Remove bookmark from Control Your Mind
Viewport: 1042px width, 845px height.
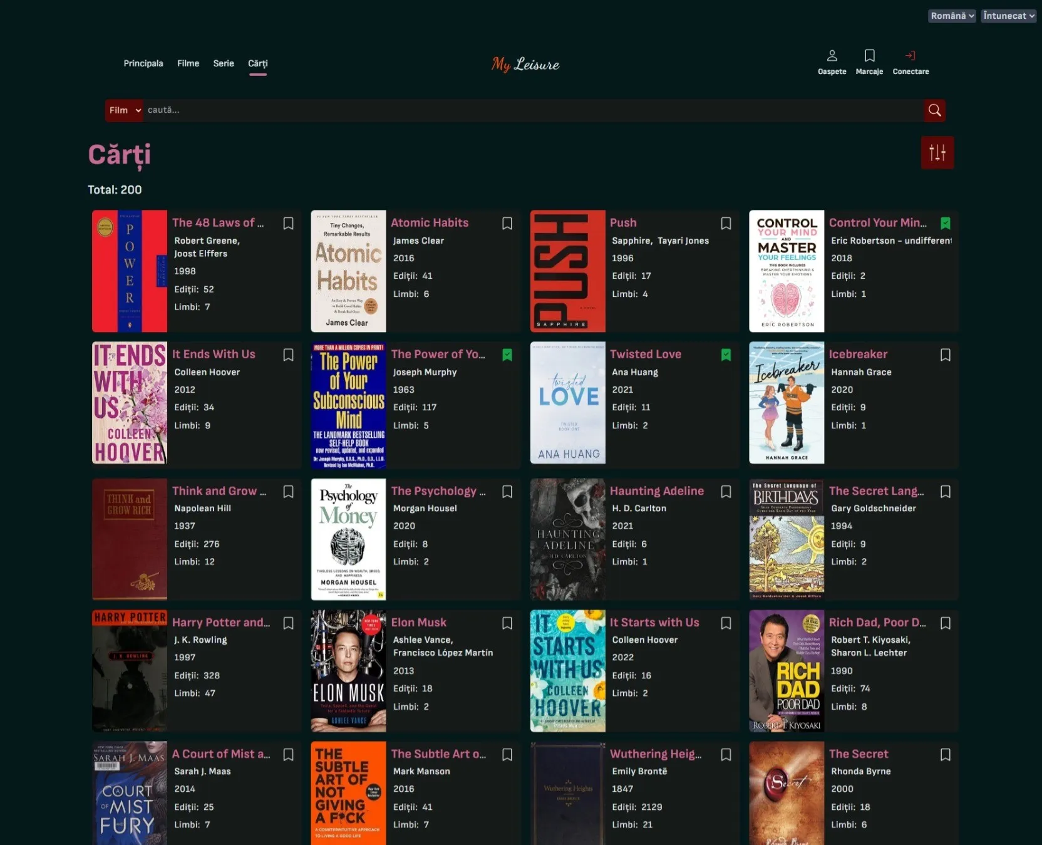click(x=946, y=224)
